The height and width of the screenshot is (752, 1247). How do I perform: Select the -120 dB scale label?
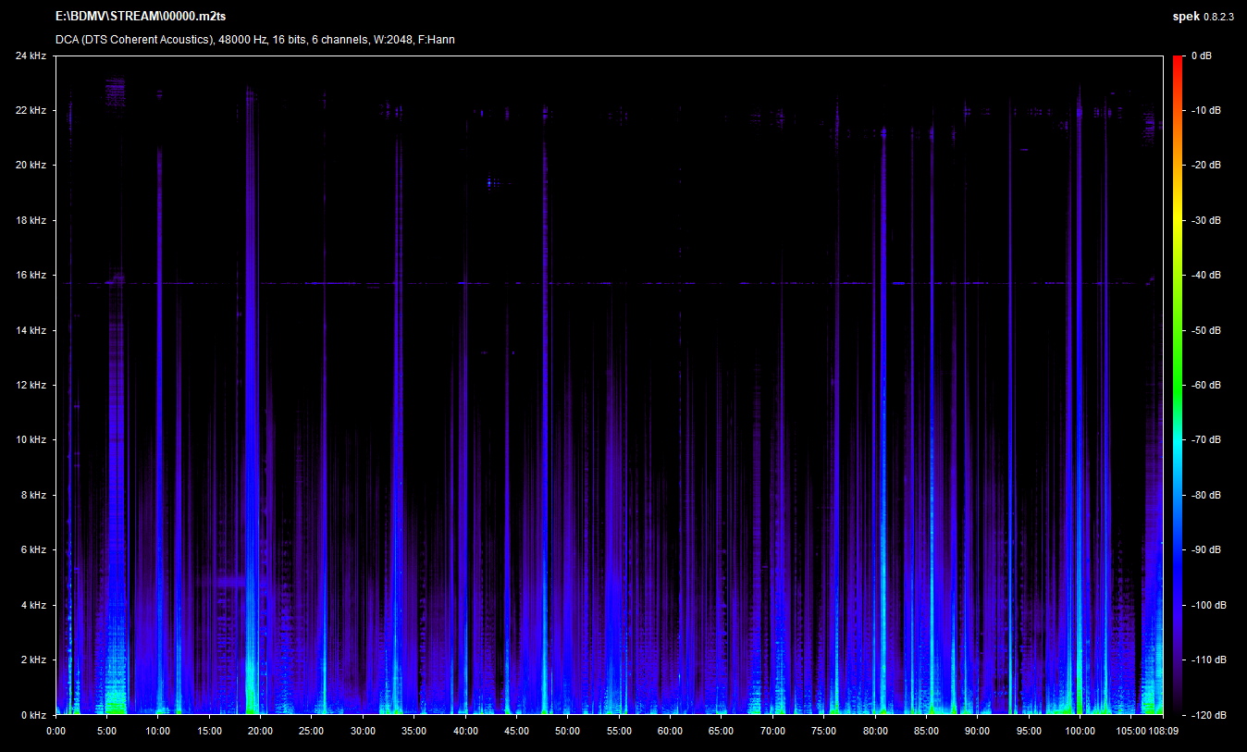click(x=1205, y=715)
